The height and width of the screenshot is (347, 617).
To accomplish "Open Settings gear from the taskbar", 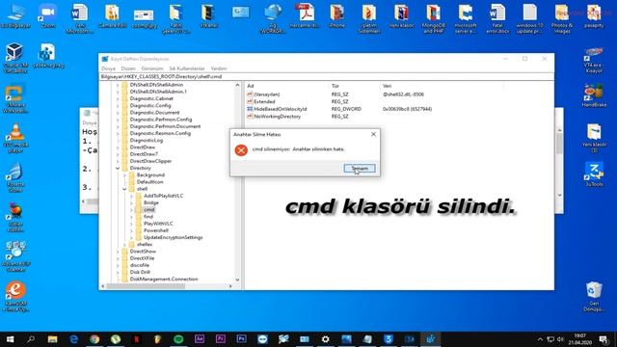I will coord(326,339).
